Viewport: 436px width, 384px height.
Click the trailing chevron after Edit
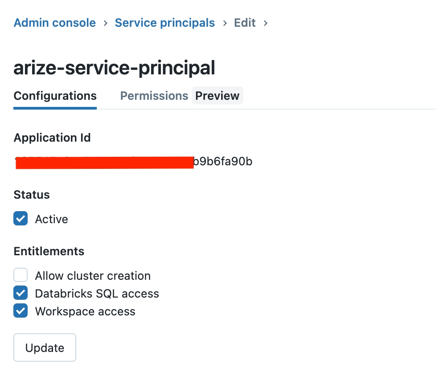click(266, 23)
